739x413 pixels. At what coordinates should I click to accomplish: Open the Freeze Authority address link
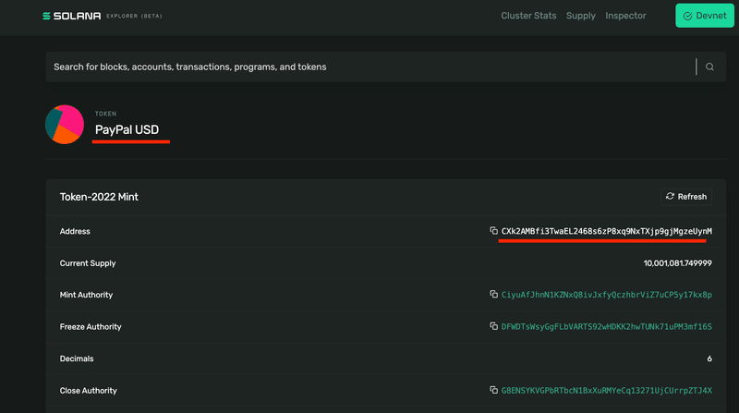tap(607, 327)
